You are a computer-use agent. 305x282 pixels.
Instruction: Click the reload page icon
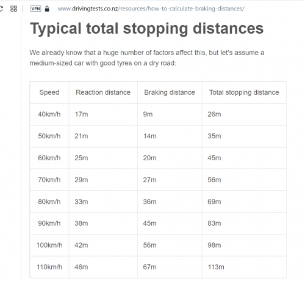tap(1, 9)
